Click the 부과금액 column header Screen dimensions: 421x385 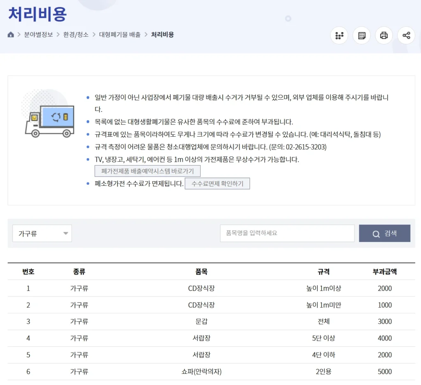[x=384, y=271]
